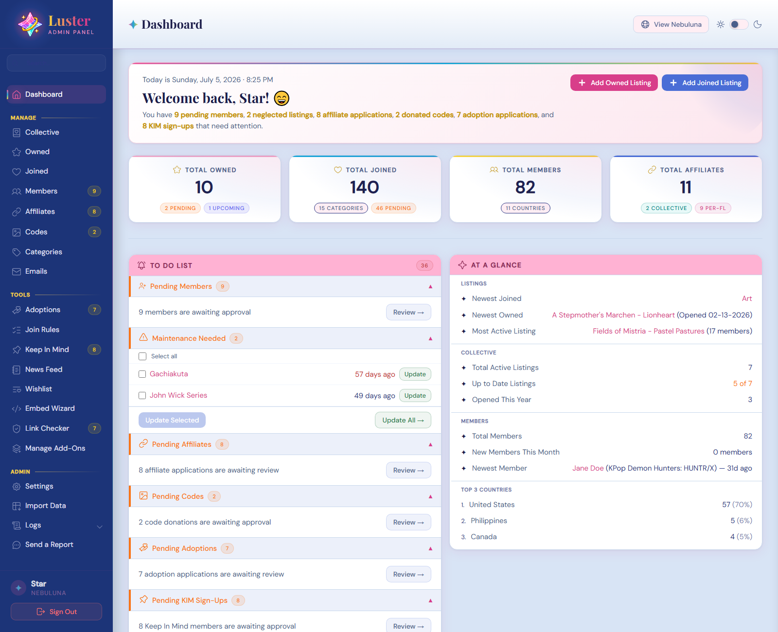
Task: Open the Join Rules menu item
Action: 56,330
